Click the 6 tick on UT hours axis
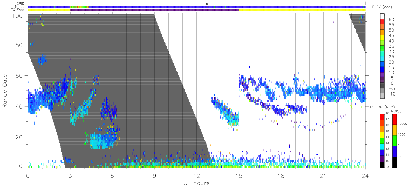The width and height of the screenshot is (411, 190). tap(112, 175)
